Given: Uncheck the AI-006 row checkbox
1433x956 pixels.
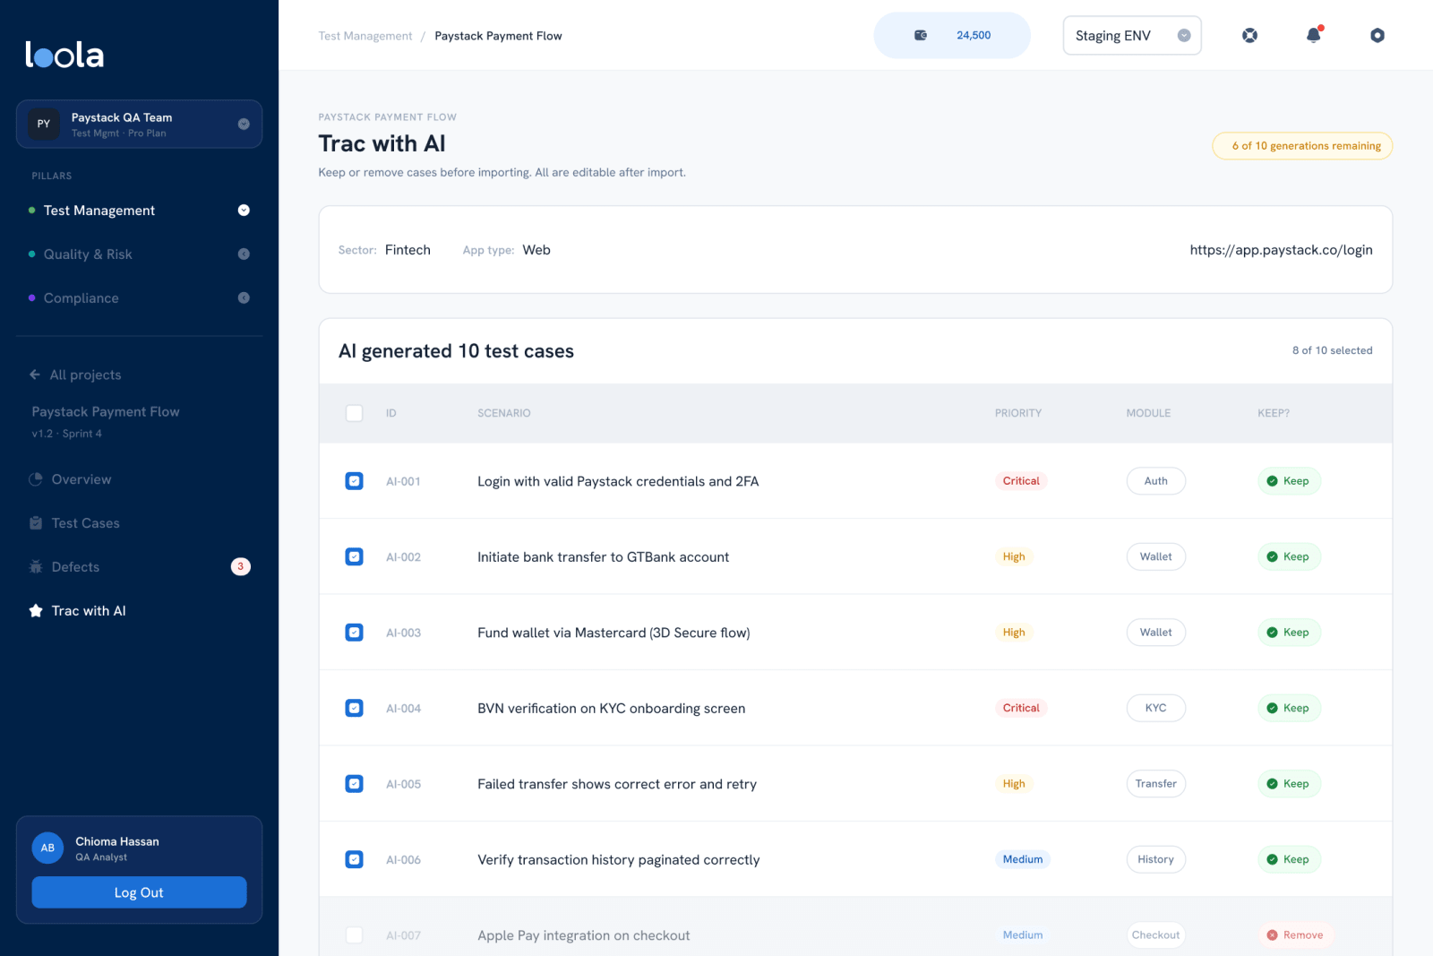Looking at the screenshot, I should tap(355, 859).
